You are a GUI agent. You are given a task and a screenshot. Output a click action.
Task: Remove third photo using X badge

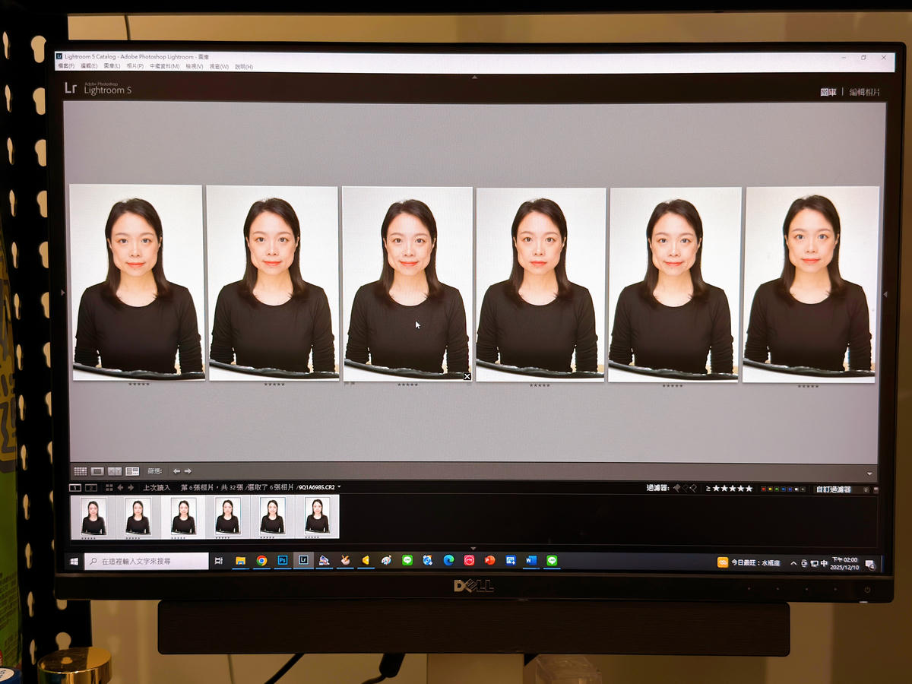tap(467, 376)
